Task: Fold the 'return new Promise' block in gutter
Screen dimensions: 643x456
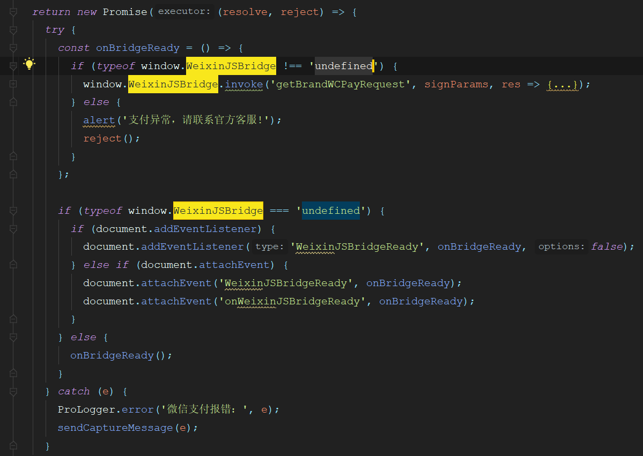Action: click(x=13, y=12)
